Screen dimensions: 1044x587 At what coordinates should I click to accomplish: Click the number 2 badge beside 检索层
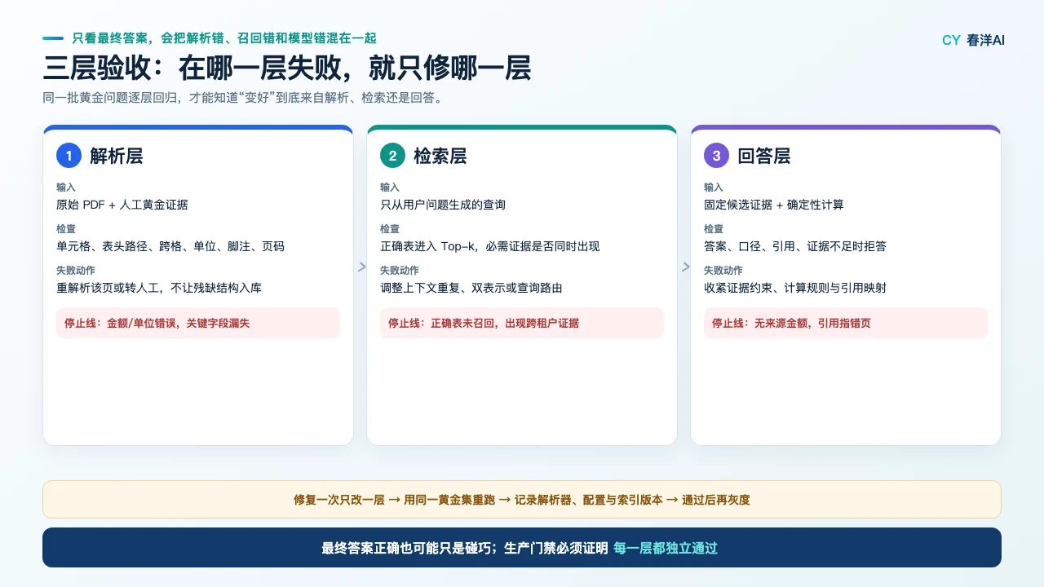click(x=393, y=156)
